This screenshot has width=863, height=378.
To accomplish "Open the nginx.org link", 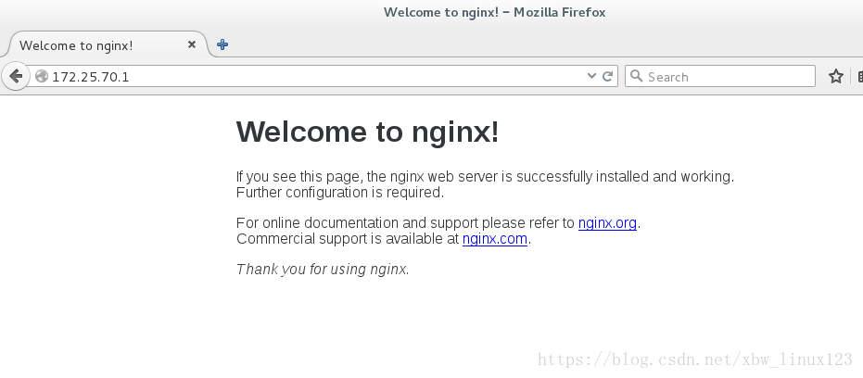I will coord(607,223).
